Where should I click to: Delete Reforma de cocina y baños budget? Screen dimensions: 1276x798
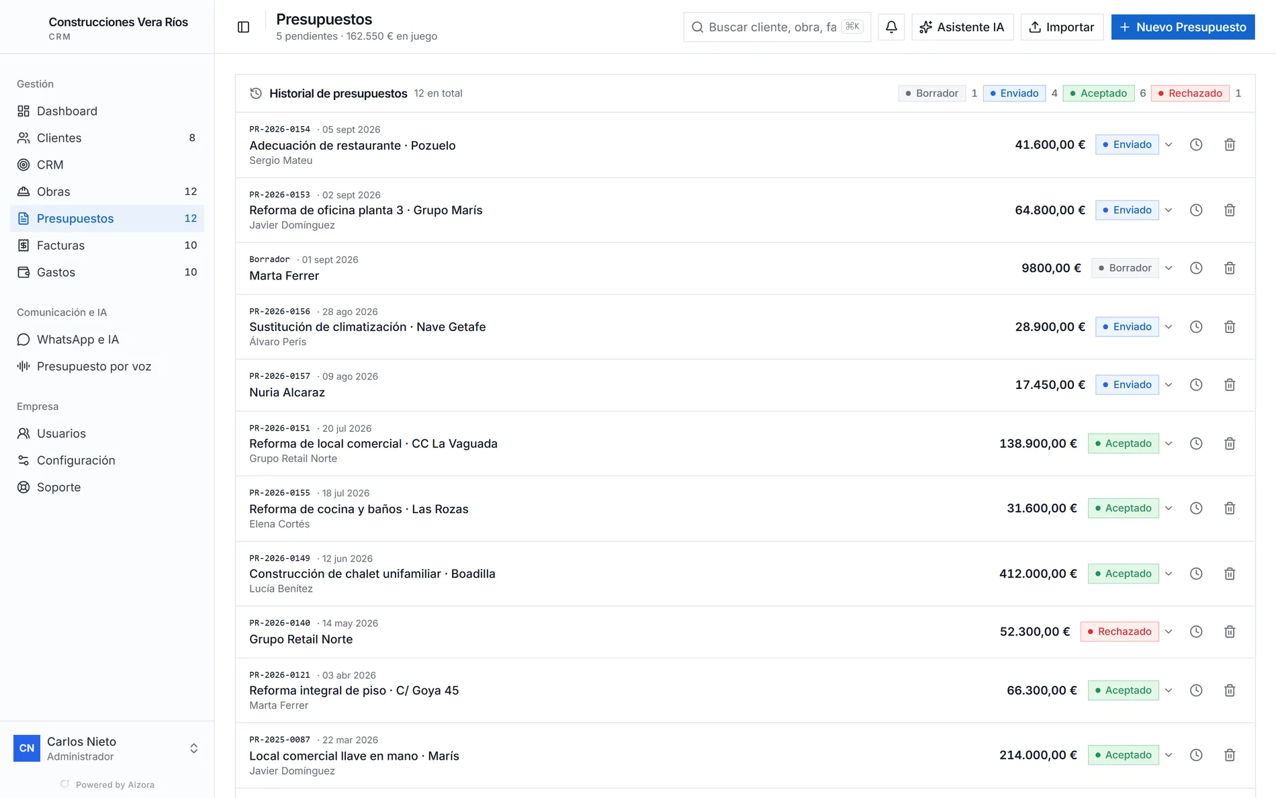coord(1230,508)
